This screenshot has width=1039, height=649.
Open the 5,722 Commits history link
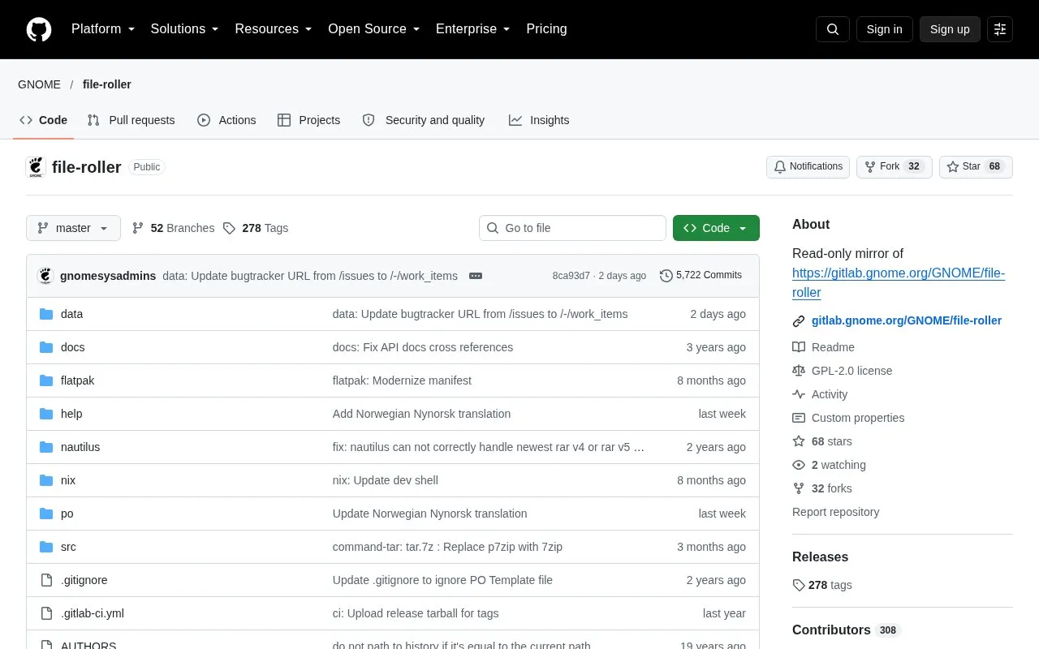(701, 276)
